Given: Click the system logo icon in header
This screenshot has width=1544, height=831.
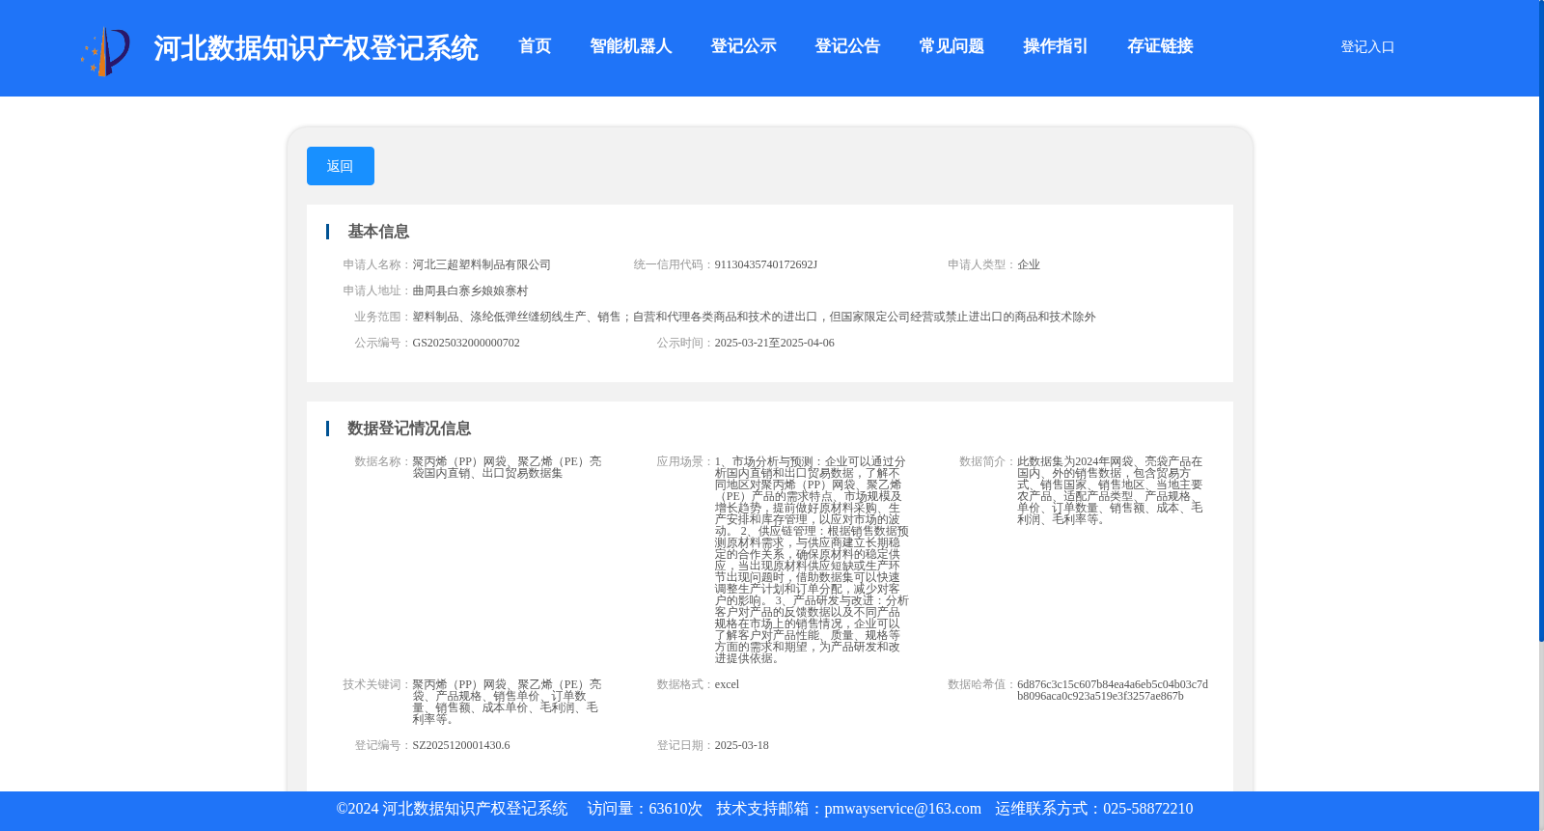Looking at the screenshot, I should coord(105,51).
